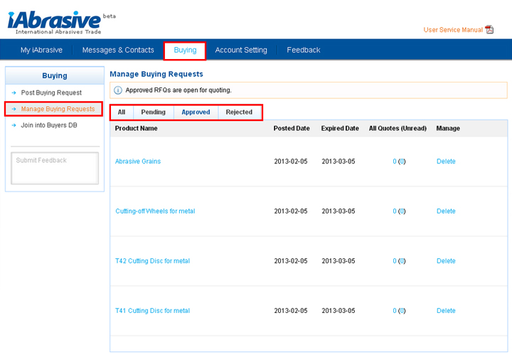Select Post Buying Request in sidebar

[51, 92]
